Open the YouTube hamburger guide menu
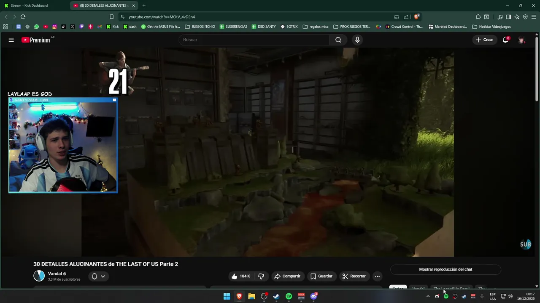 click(11, 40)
